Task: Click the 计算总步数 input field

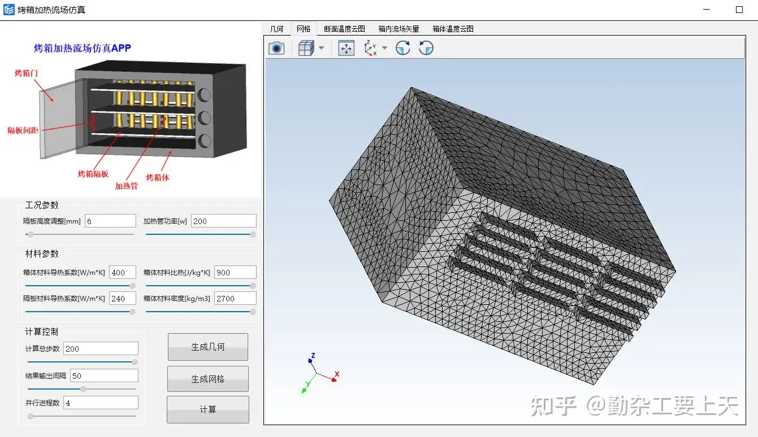Action: point(101,348)
